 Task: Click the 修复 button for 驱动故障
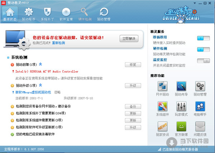coord(133,65)
